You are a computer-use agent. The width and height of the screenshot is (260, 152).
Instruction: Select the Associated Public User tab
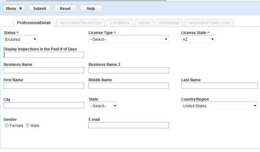coord(209,23)
